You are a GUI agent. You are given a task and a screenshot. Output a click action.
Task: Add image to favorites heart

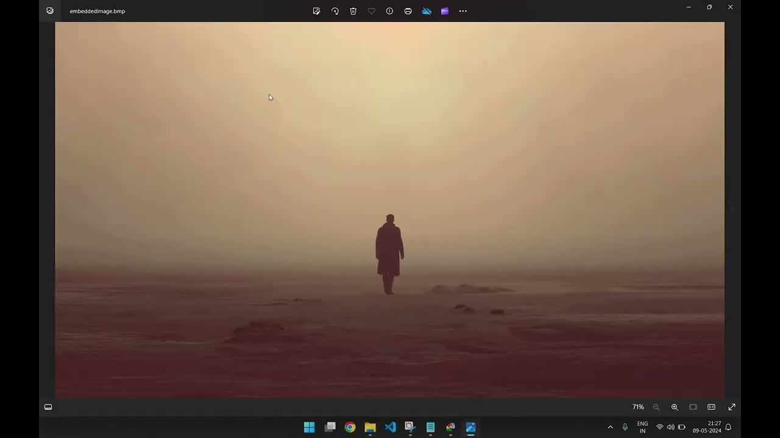[x=371, y=11]
